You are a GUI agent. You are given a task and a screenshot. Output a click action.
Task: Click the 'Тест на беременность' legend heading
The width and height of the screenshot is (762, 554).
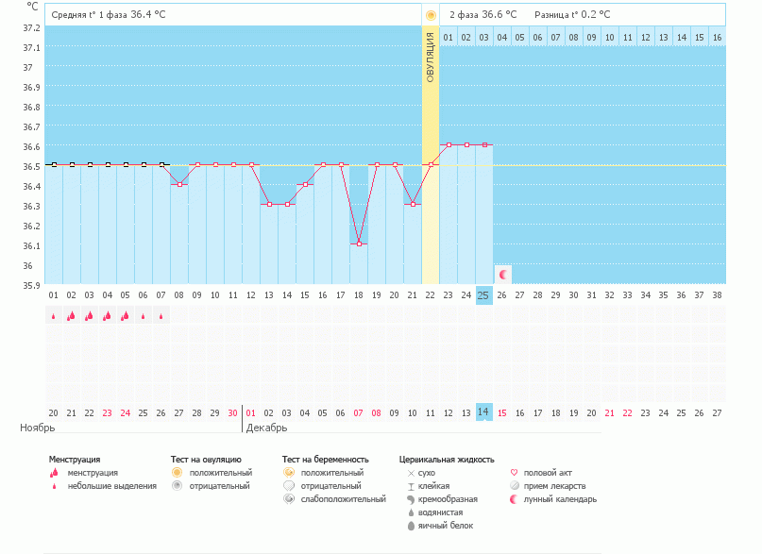point(326,460)
